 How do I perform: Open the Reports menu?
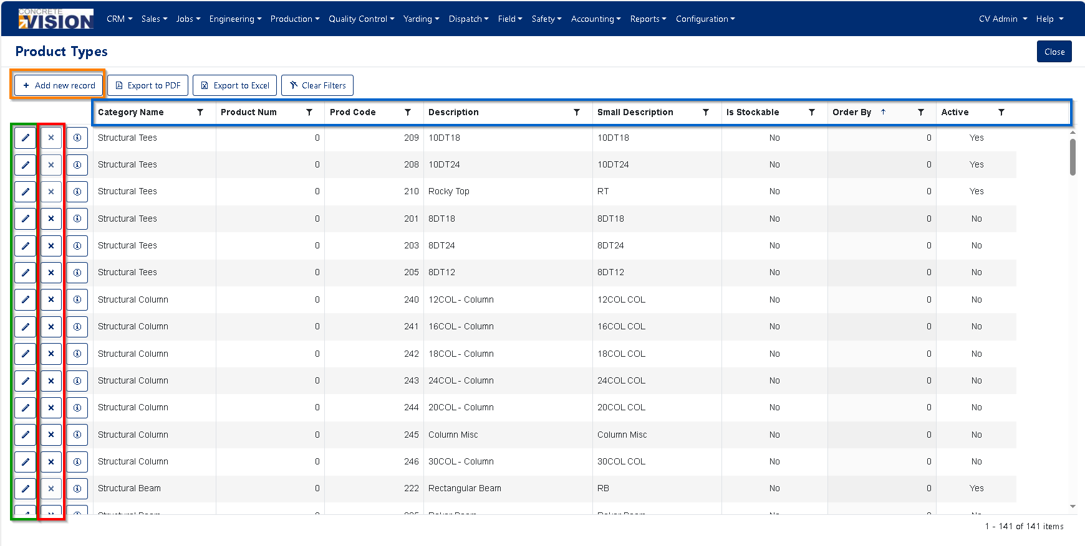point(649,19)
